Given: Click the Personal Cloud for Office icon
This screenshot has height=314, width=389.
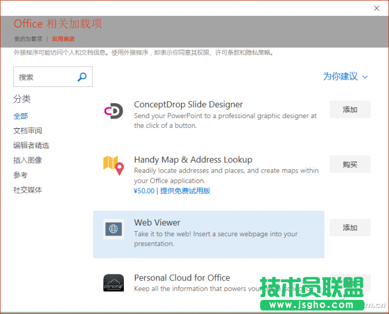Looking at the screenshot, I should [114, 283].
